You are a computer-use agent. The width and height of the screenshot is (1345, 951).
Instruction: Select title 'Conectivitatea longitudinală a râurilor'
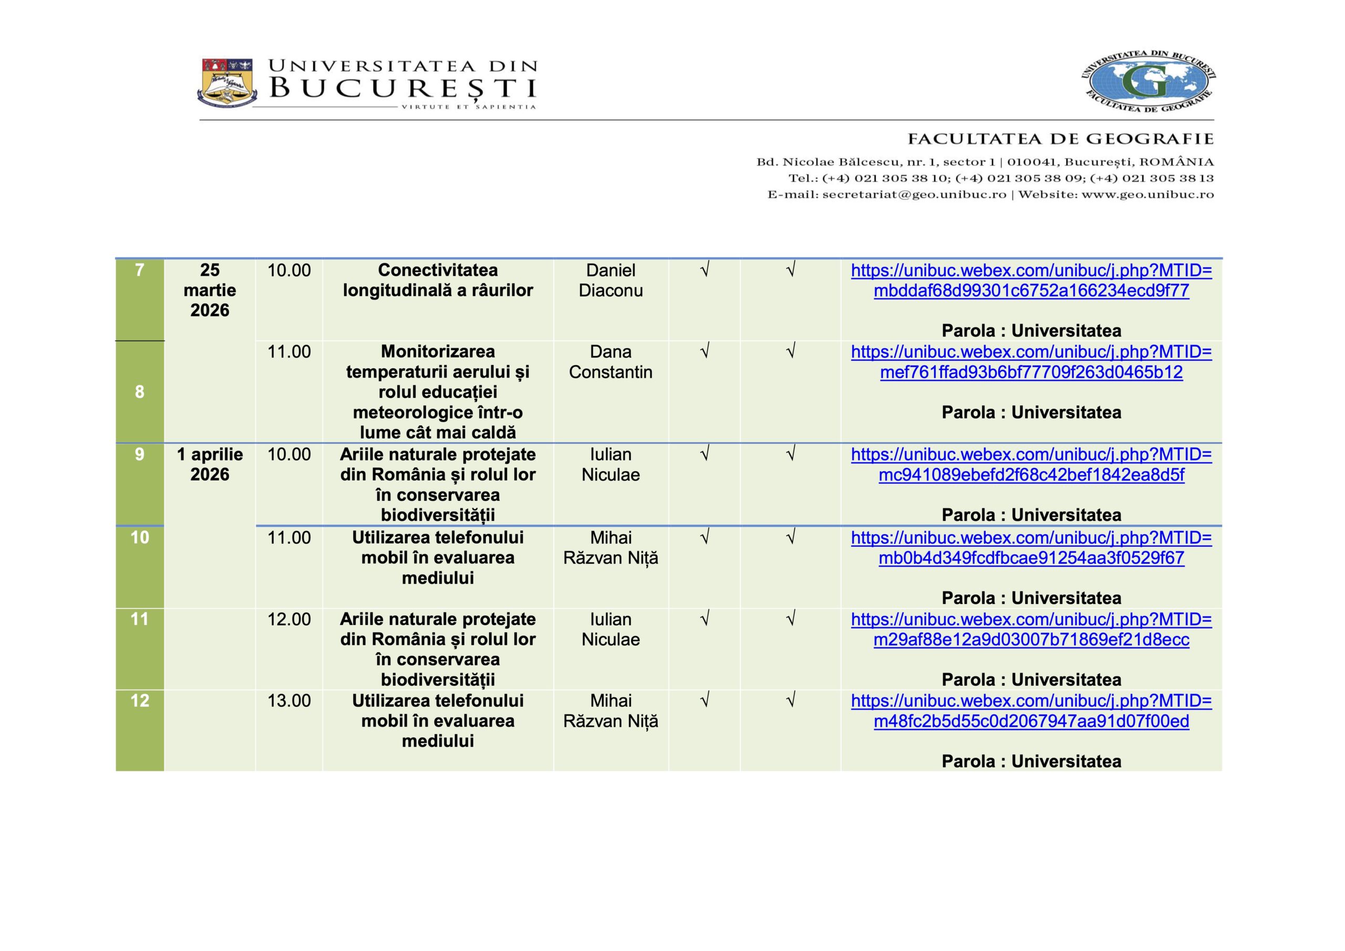coord(438,280)
